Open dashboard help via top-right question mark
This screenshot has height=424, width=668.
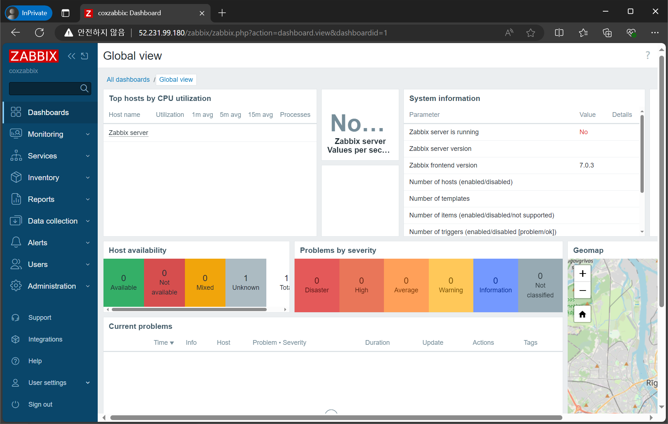(648, 55)
